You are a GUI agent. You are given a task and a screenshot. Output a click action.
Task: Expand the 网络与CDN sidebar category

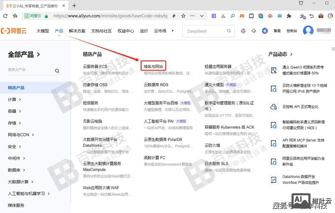coord(21,135)
